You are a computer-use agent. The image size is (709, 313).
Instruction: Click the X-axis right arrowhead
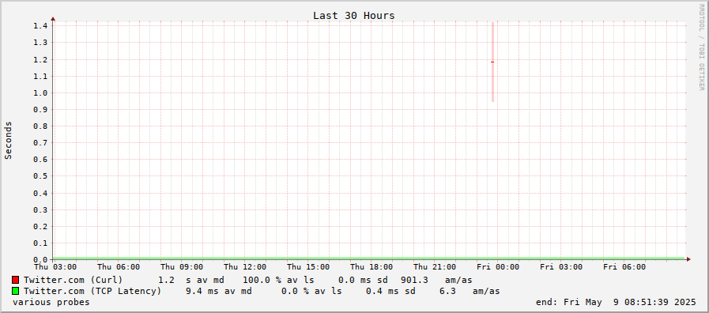click(688, 259)
